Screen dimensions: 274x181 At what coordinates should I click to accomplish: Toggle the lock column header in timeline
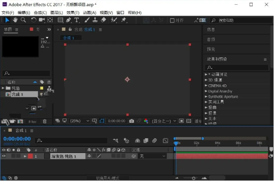pyautogui.click(x=18, y=150)
